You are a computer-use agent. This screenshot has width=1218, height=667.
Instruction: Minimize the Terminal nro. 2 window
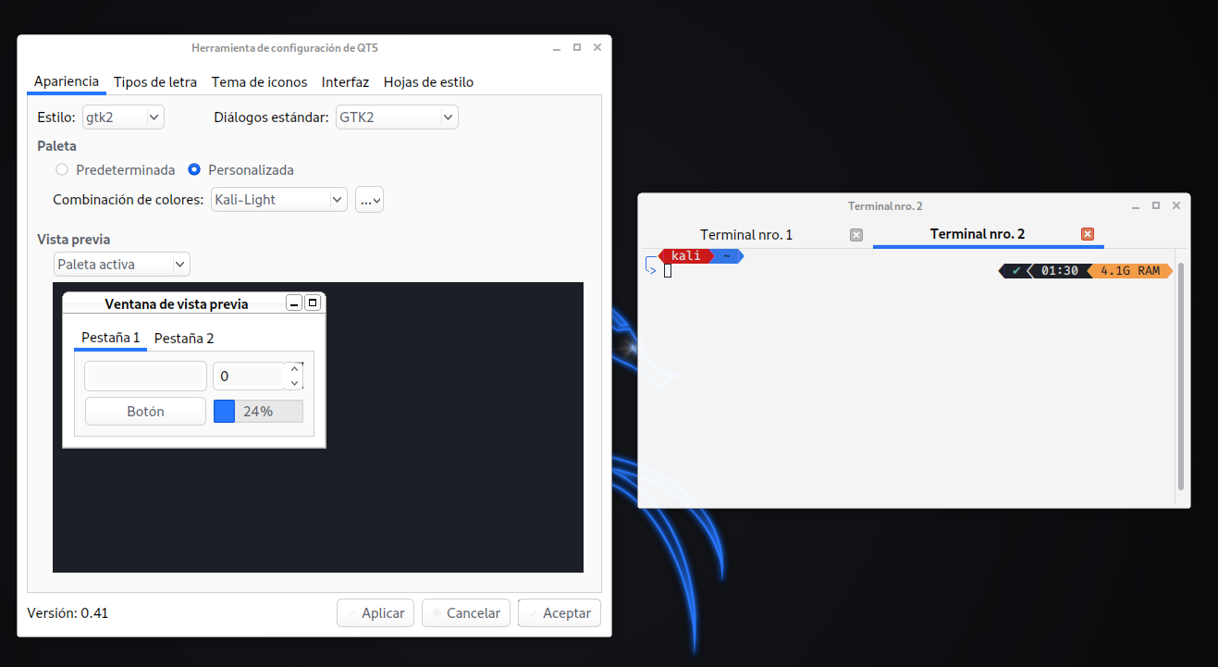point(1135,205)
